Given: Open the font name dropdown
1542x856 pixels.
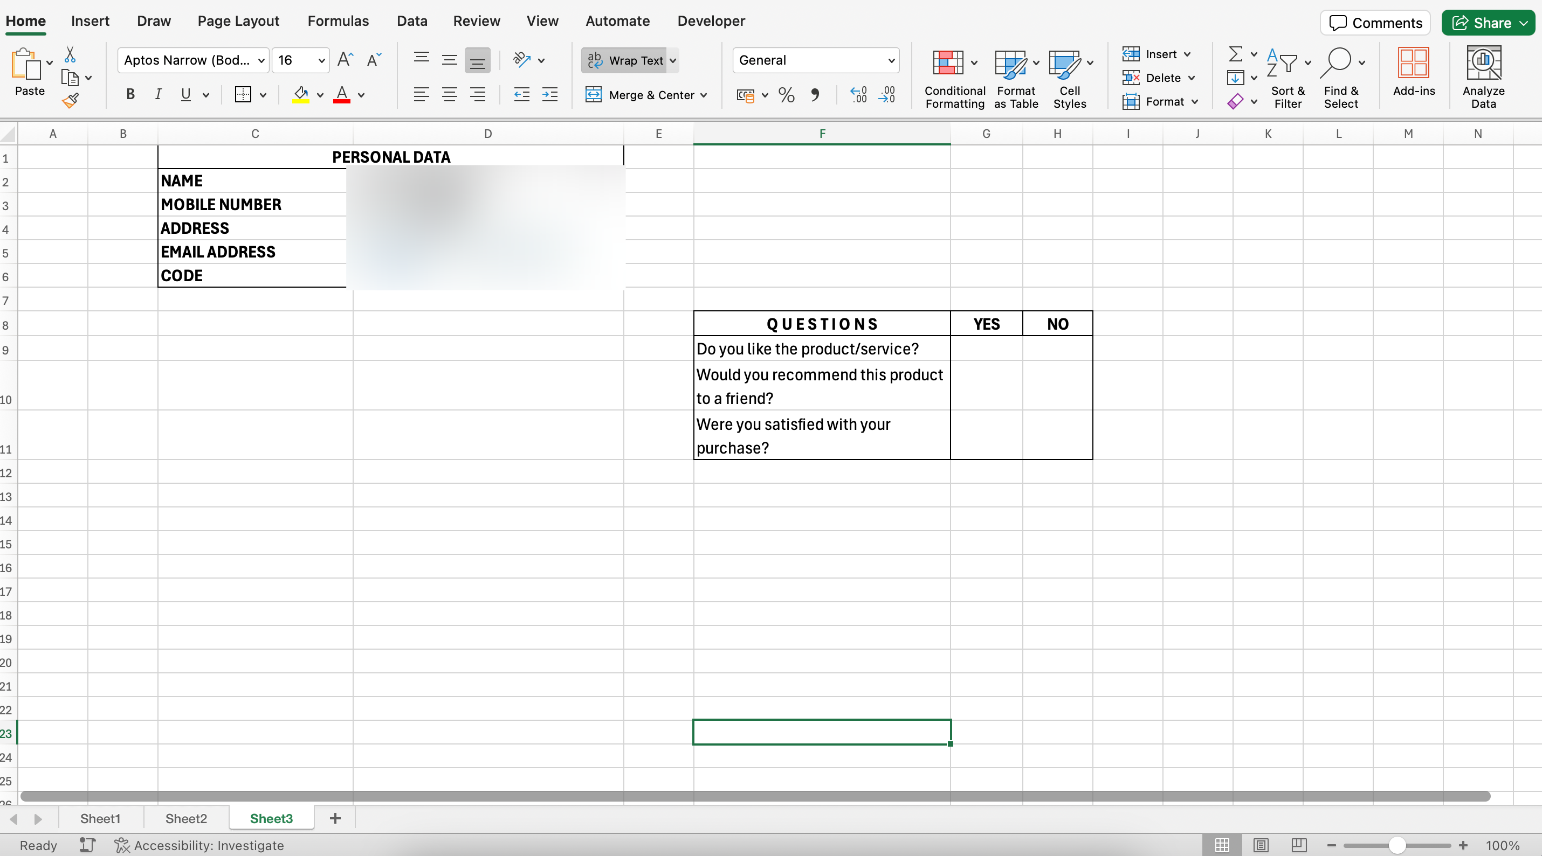Looking at the screenshot, I should (261, 60).
